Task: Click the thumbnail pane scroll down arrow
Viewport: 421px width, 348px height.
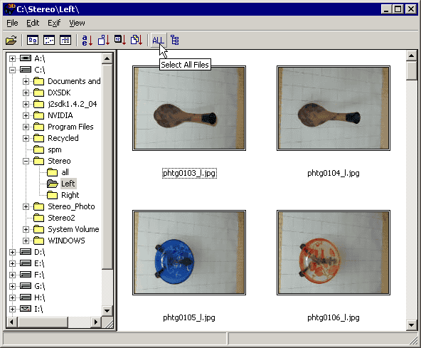Action: 411,325
